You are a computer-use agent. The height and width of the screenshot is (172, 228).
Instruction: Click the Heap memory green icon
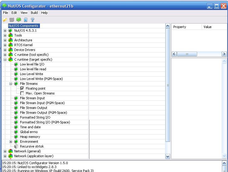tap(16, 137)
